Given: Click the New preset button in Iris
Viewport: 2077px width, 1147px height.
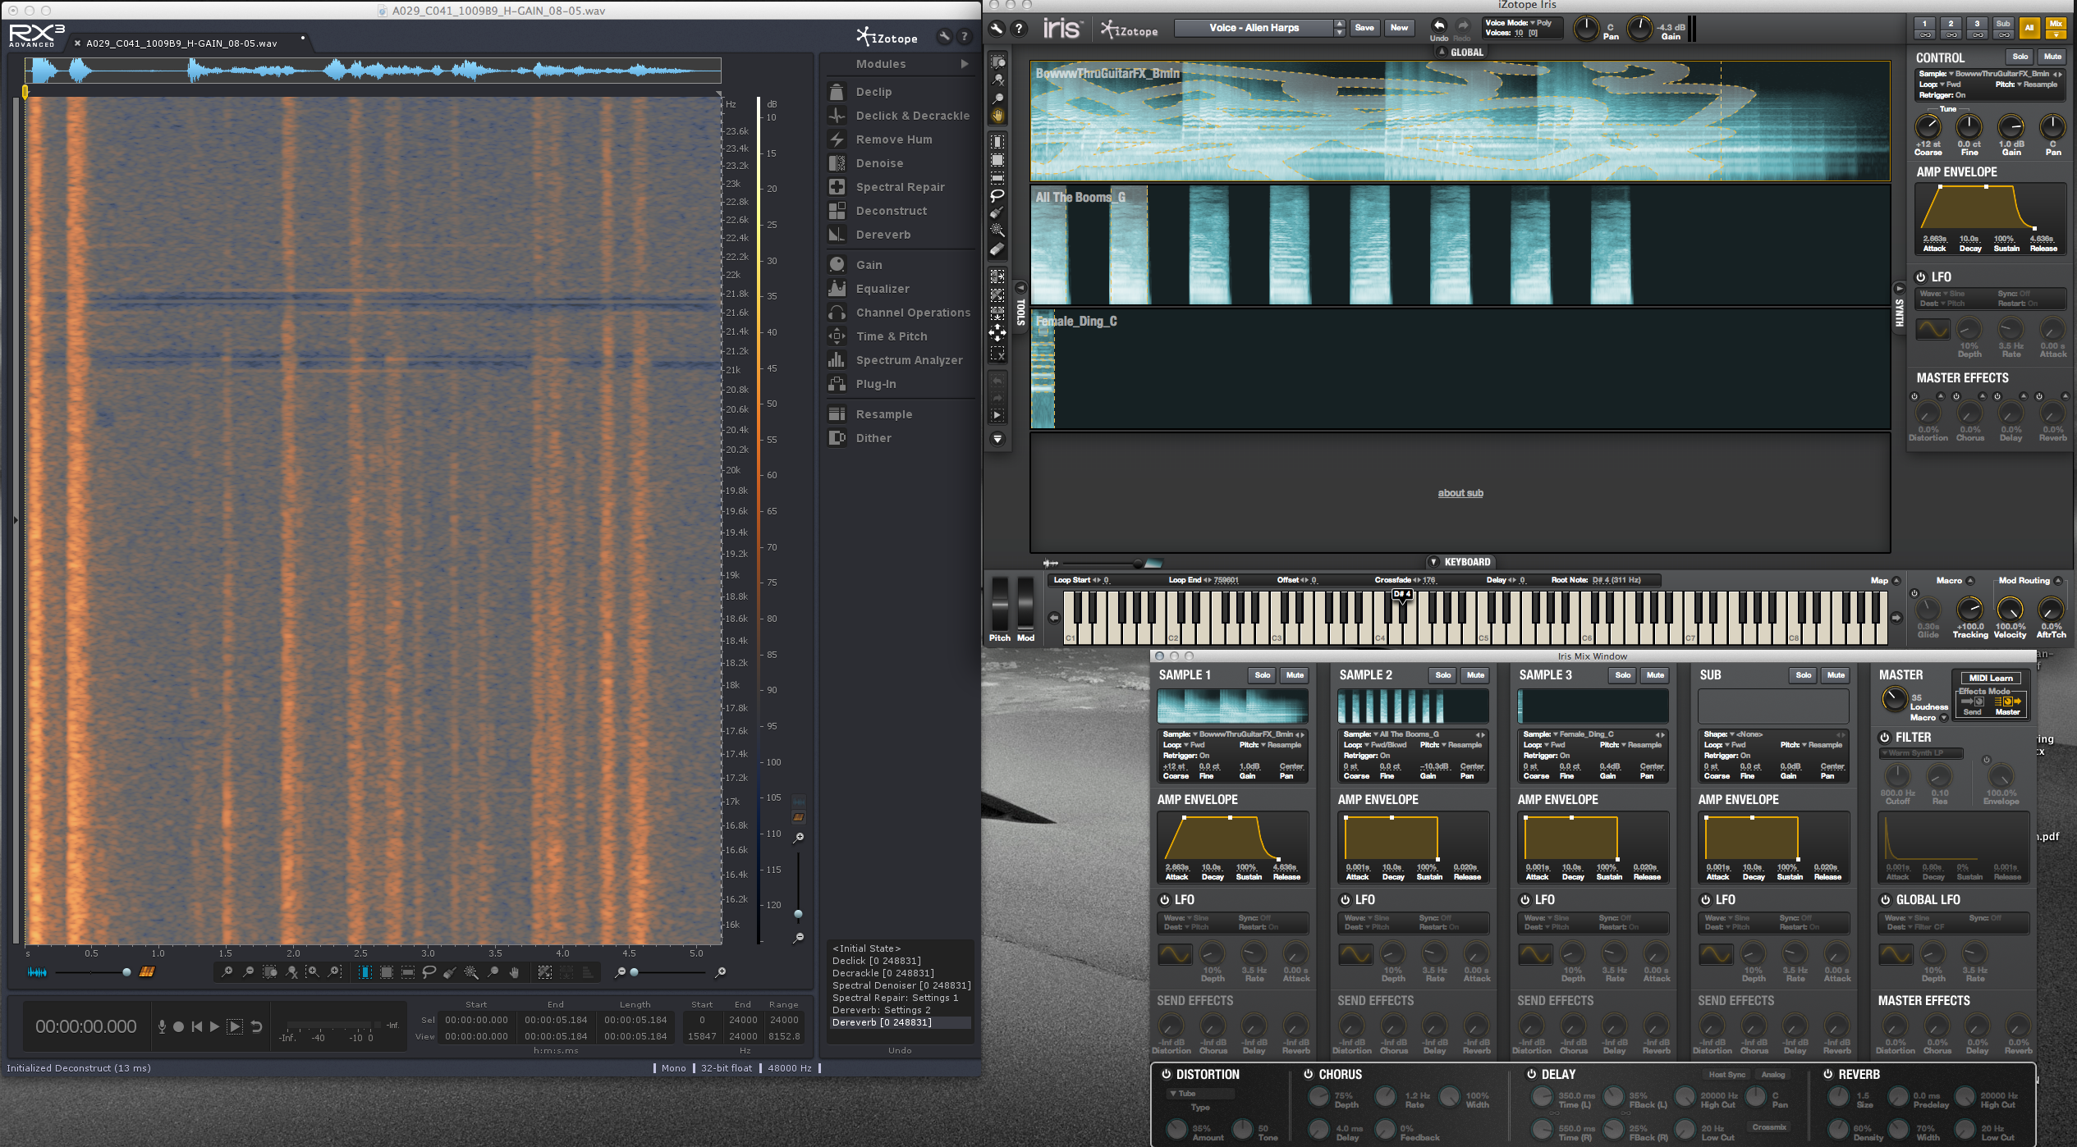Looking at the screenshot, I should (1399, 28).
